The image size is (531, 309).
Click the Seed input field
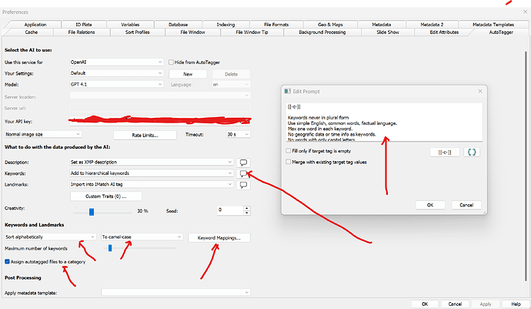(x=230, y=210)
